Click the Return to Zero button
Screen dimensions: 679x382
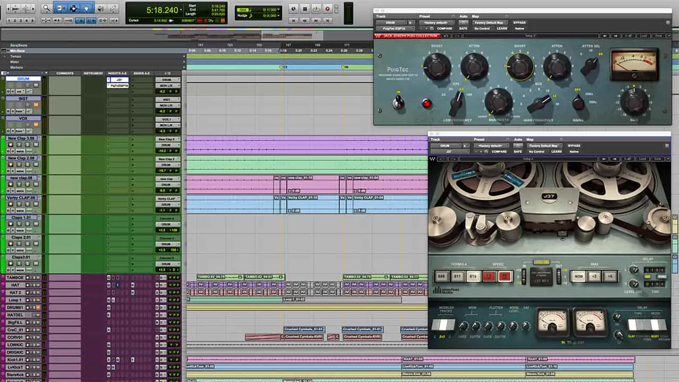pyautogui.click(x=293, y=20)
